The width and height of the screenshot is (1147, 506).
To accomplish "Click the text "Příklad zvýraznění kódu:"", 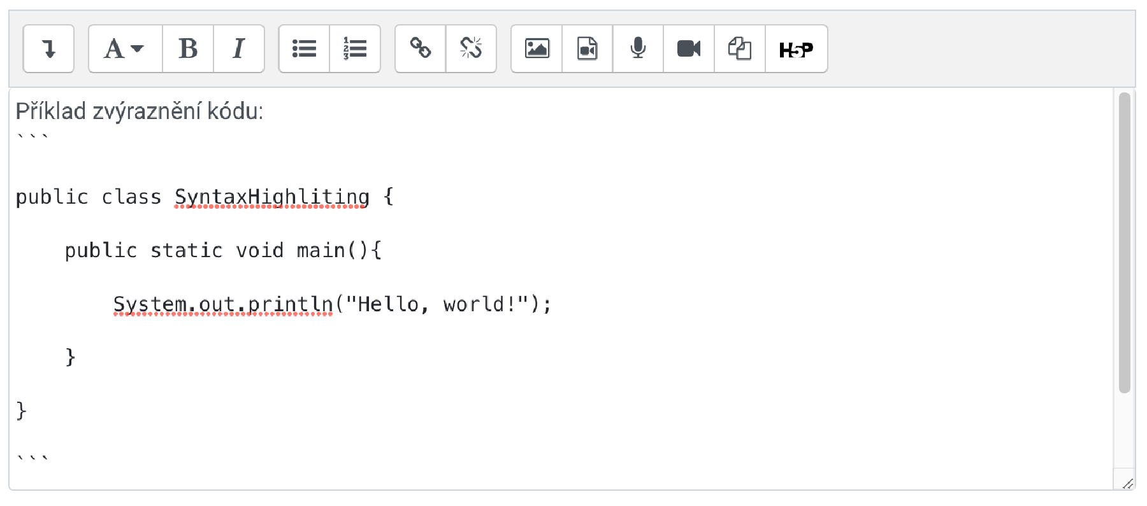I will tap(140, 111).
